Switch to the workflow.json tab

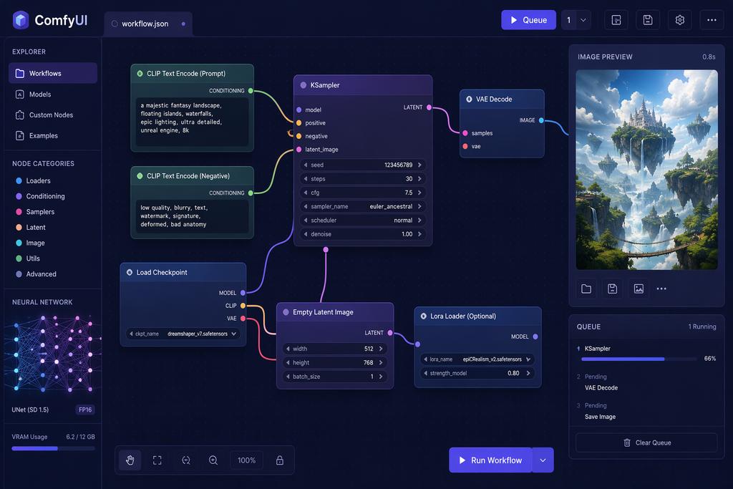pos(148,24)
